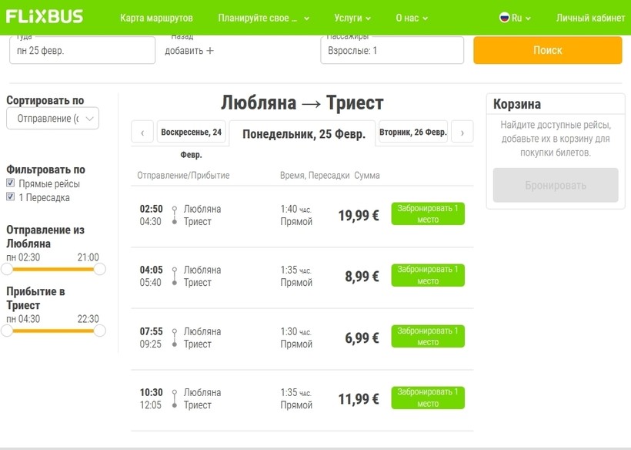Image resolution: width=631 pixels, height=450 pixels.
Task: Select the Воскресенье, 24 Февр. tab
Action: click(x=192, y=132)
